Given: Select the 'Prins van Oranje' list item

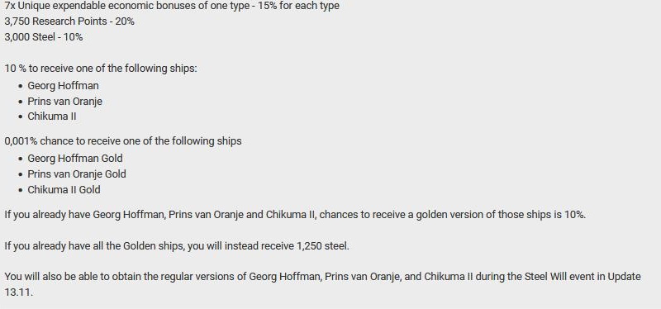Looking at the screenshot, I should coord(65,102).
